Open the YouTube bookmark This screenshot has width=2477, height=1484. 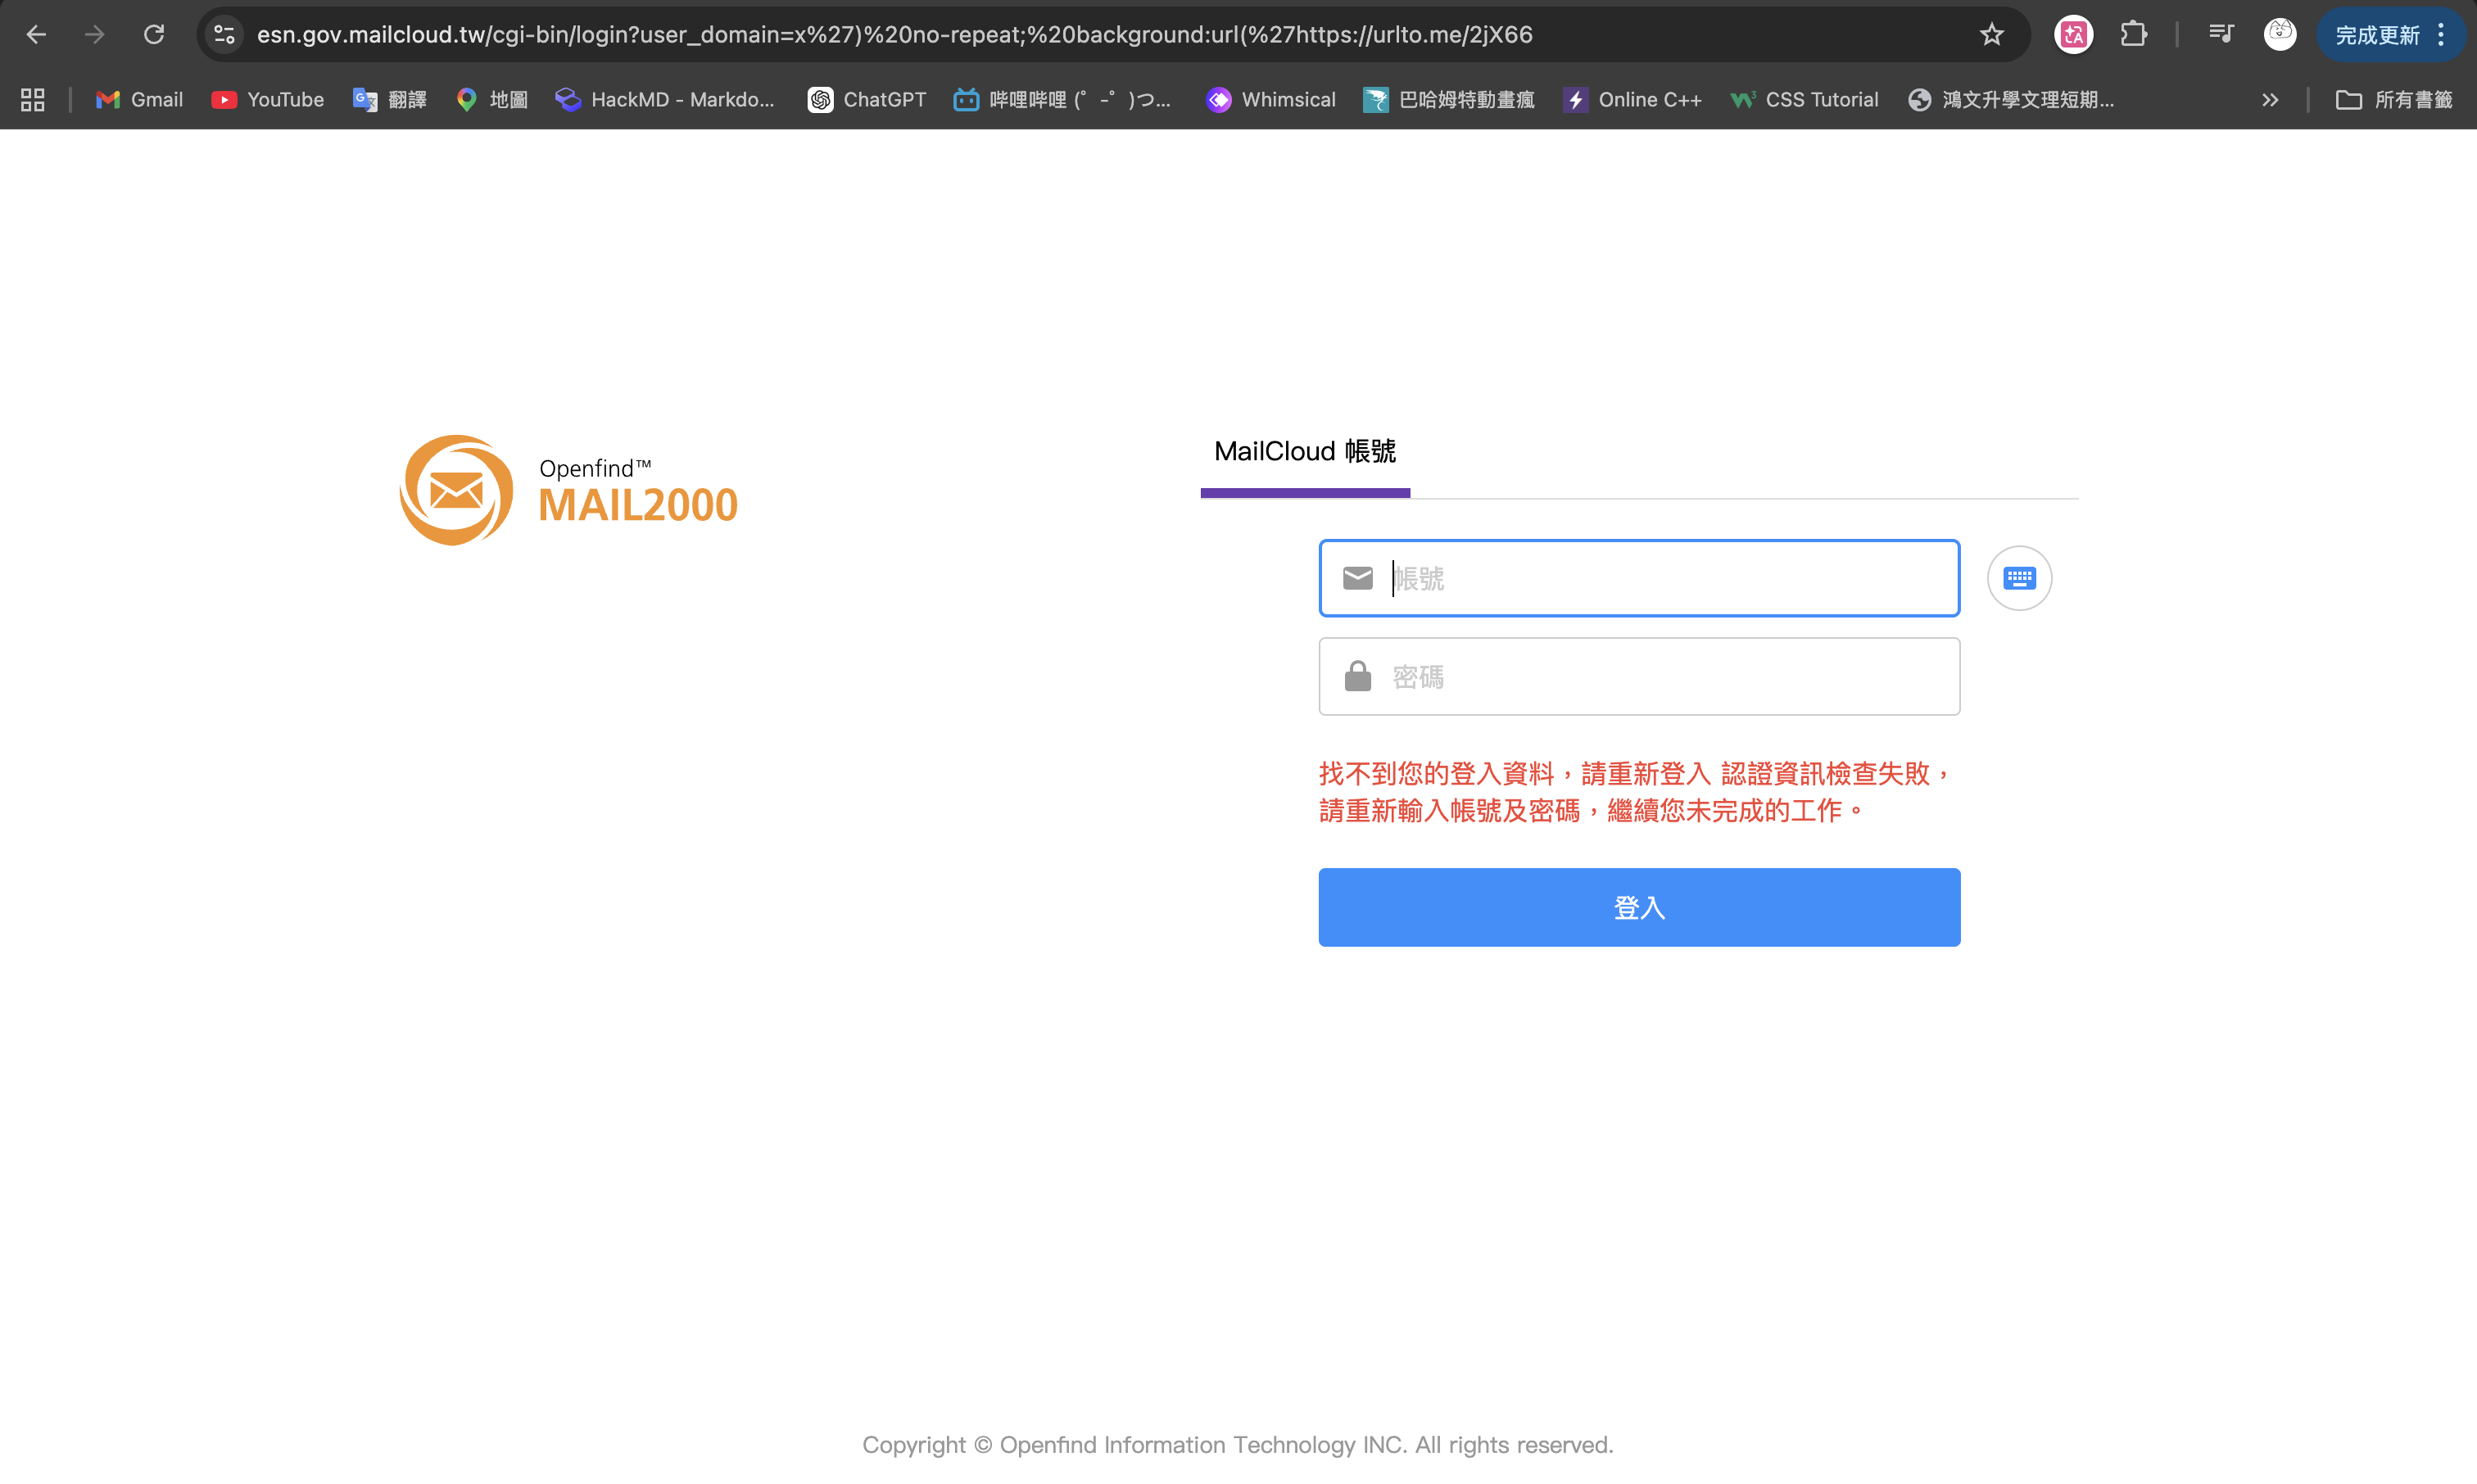[268, 100]
